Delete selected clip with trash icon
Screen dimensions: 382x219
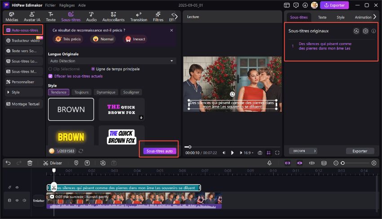30,163
